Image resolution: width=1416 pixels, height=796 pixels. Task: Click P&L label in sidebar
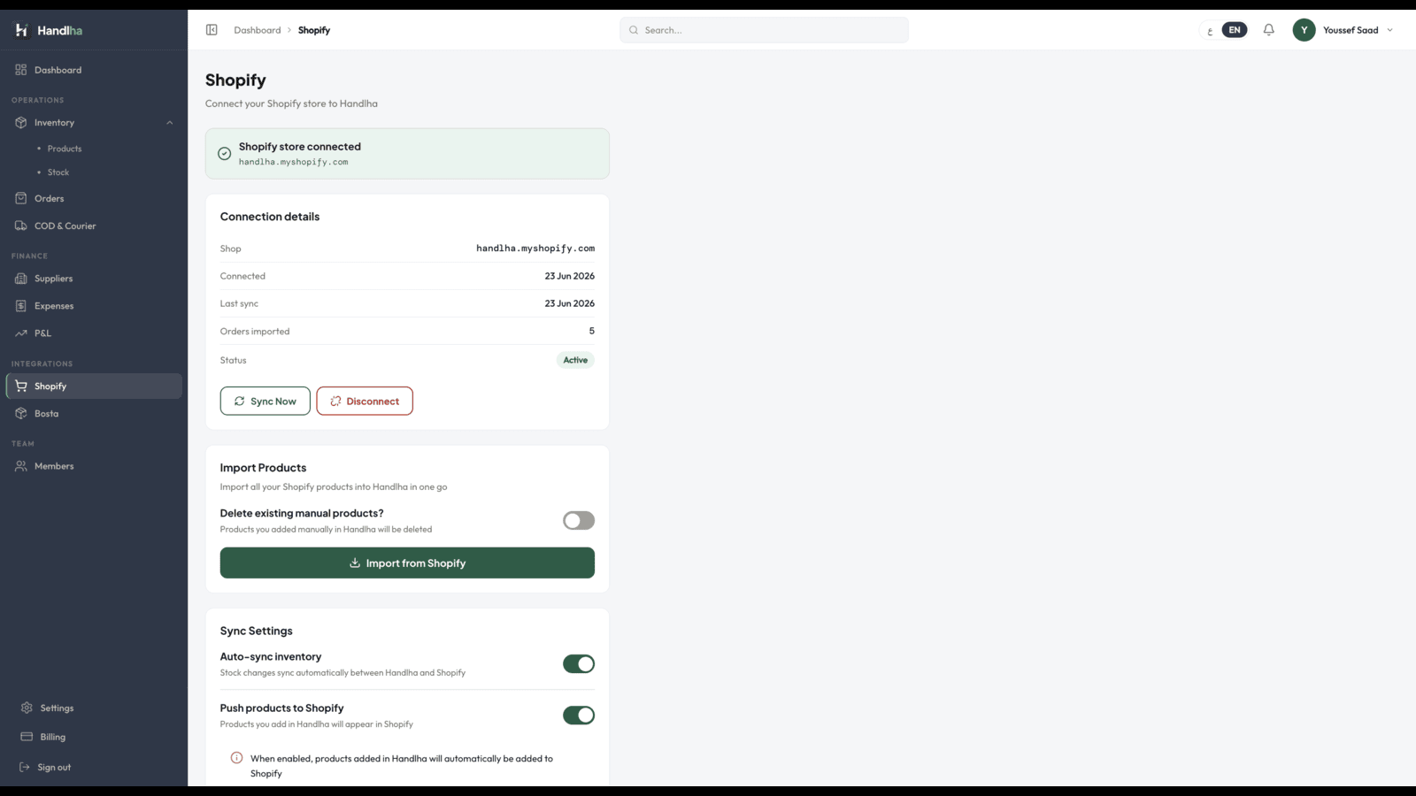click(43, 333)
